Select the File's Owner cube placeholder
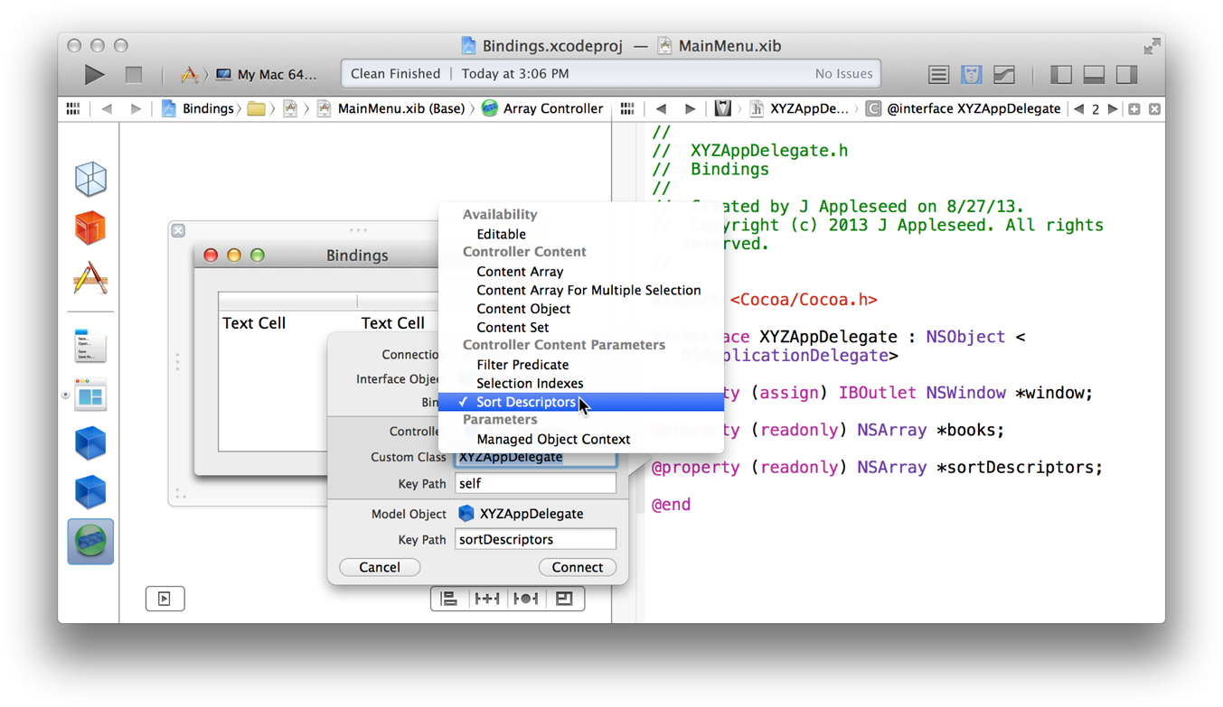 (90, 180)
